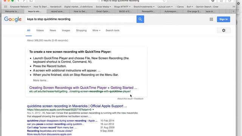Open the search settings gear icon
The image size is (242, 136).
[x=223, y=30]
